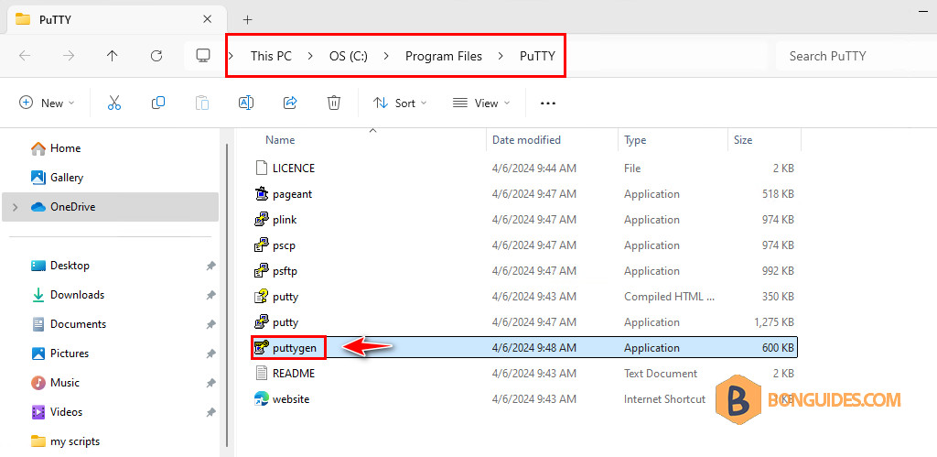Screen dimensions: 937x457
Task: Go forward with the right arrow
Action: (69, 56)
